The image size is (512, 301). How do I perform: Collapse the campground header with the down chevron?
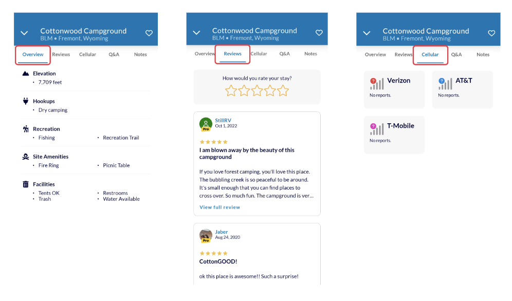click(24, 33)
